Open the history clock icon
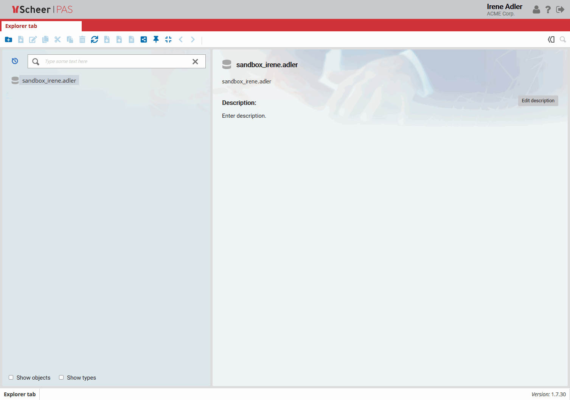 [15, 61]
